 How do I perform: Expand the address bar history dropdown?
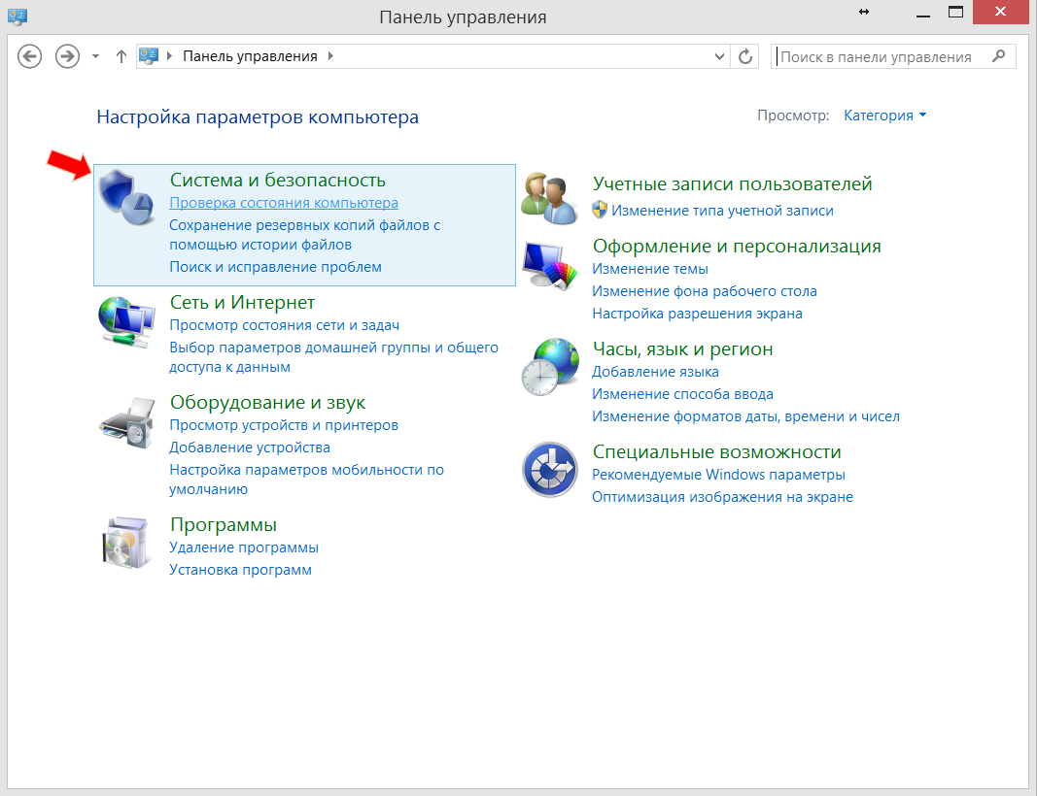click(x=719, y=57)
